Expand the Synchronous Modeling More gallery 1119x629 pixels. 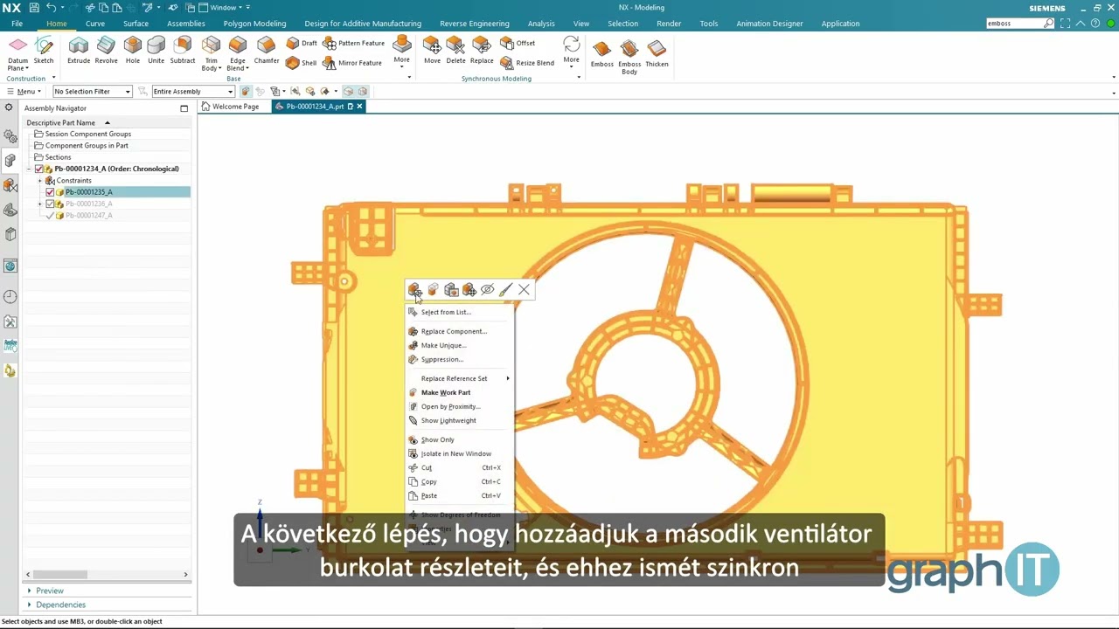point(571,51)
